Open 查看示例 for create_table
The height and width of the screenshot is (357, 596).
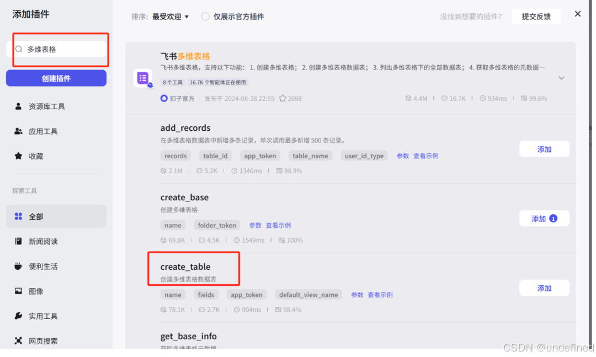380,295
